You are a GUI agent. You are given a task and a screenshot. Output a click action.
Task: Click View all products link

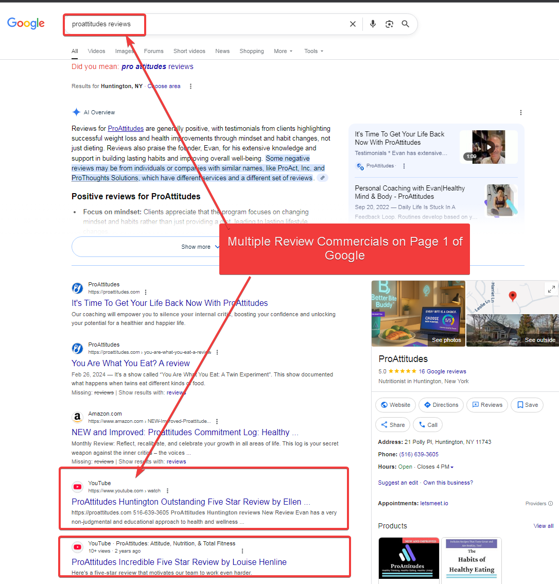tap(544, 526)
